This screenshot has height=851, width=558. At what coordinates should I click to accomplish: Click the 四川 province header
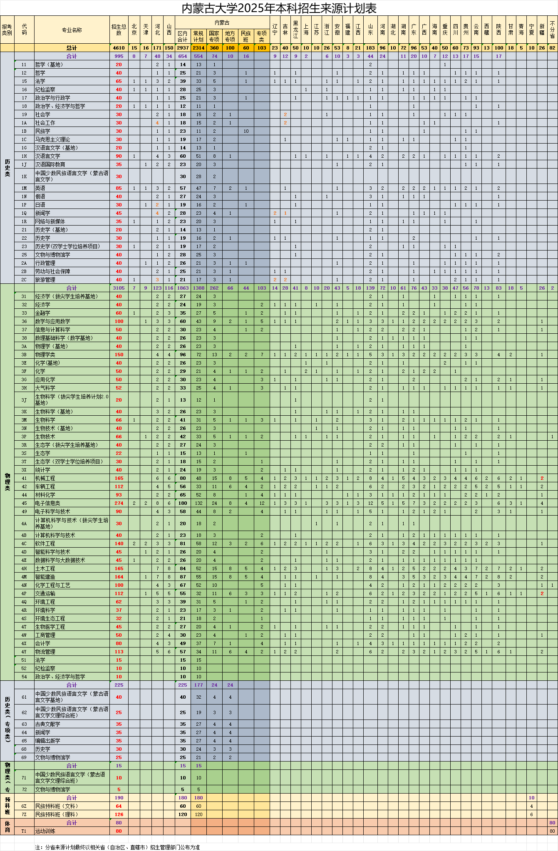(x=456, y=30)
